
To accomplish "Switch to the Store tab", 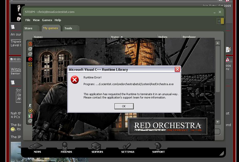I will (x=28, y=28).
